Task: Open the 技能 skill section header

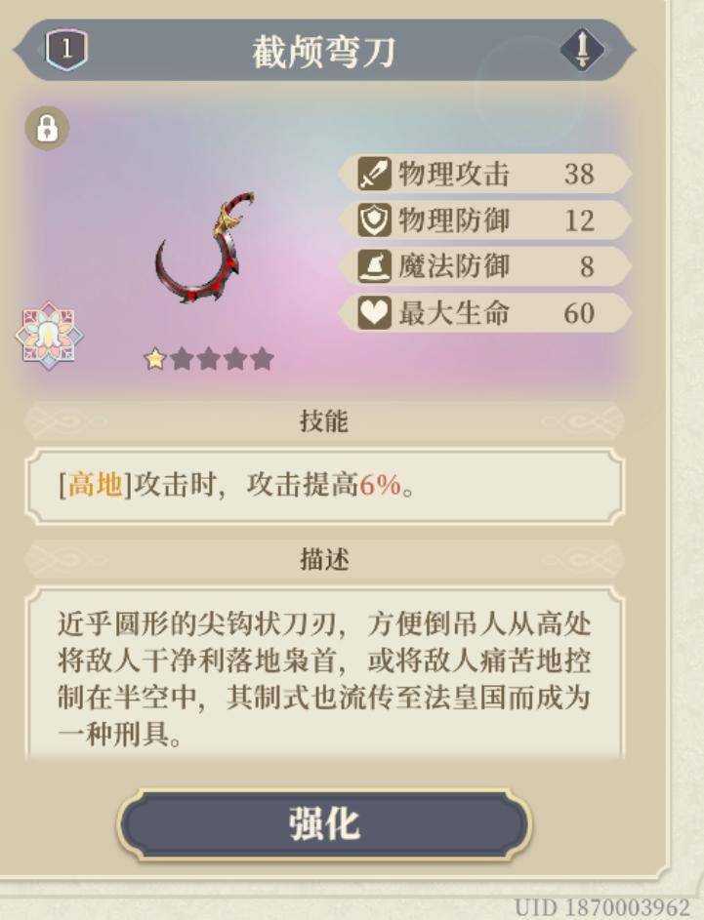Action: (324, 421)
